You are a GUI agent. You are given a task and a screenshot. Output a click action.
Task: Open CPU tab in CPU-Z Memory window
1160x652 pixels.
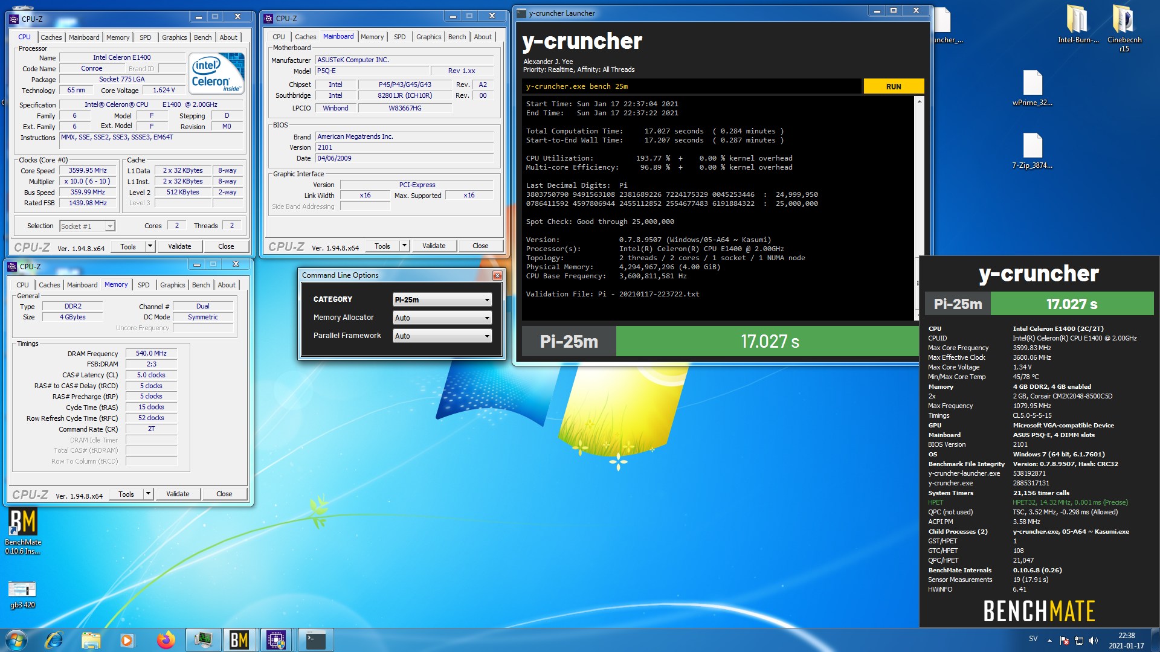pos(22,285)
